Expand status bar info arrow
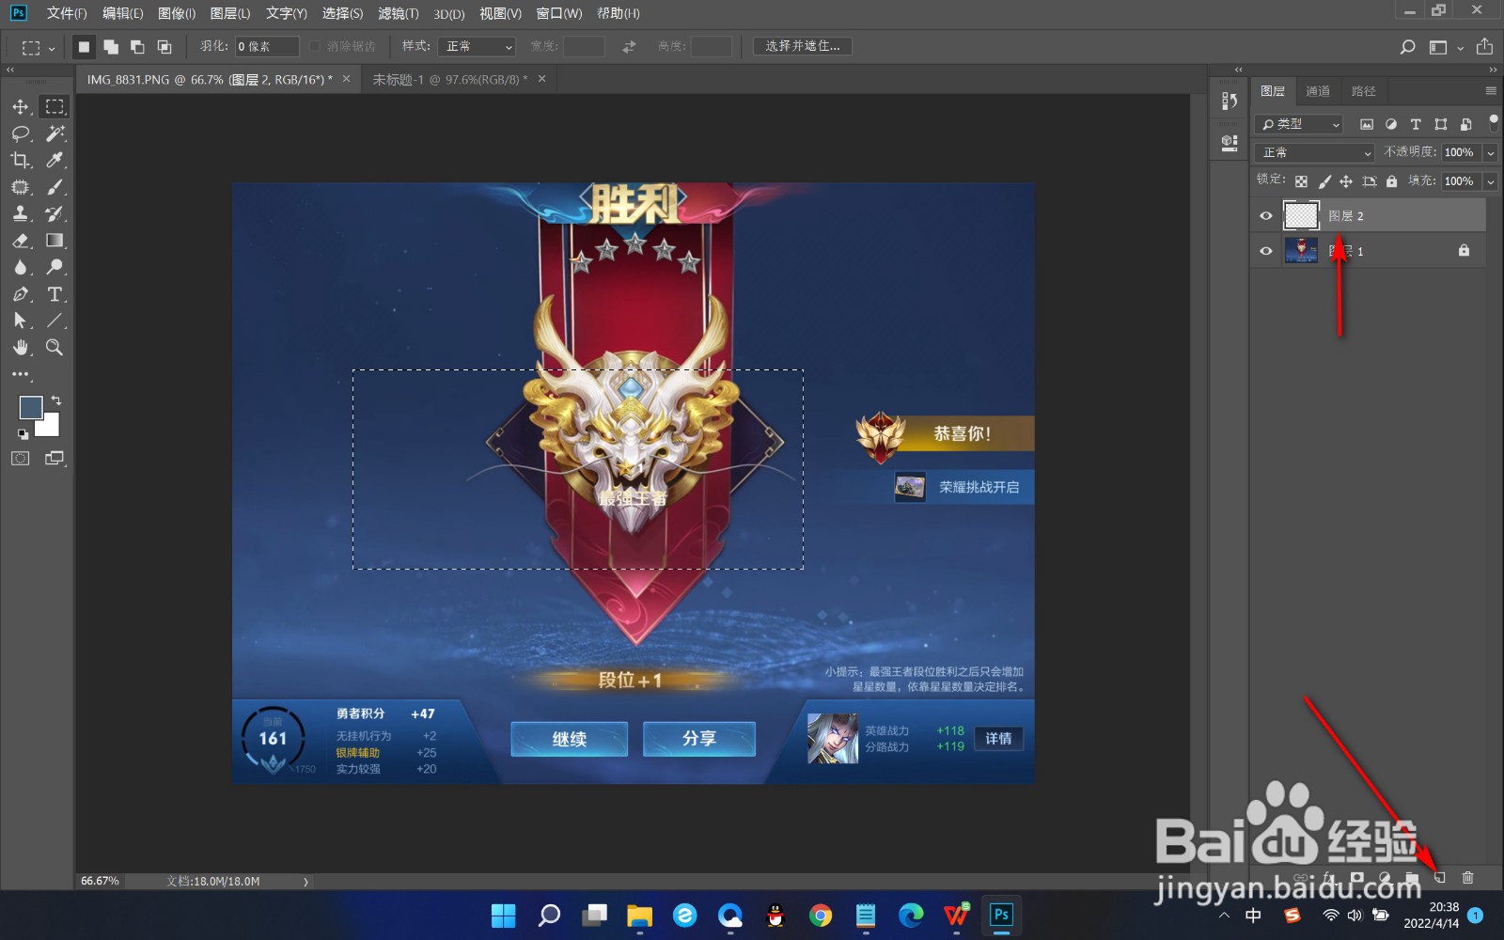 click(305, 882)
